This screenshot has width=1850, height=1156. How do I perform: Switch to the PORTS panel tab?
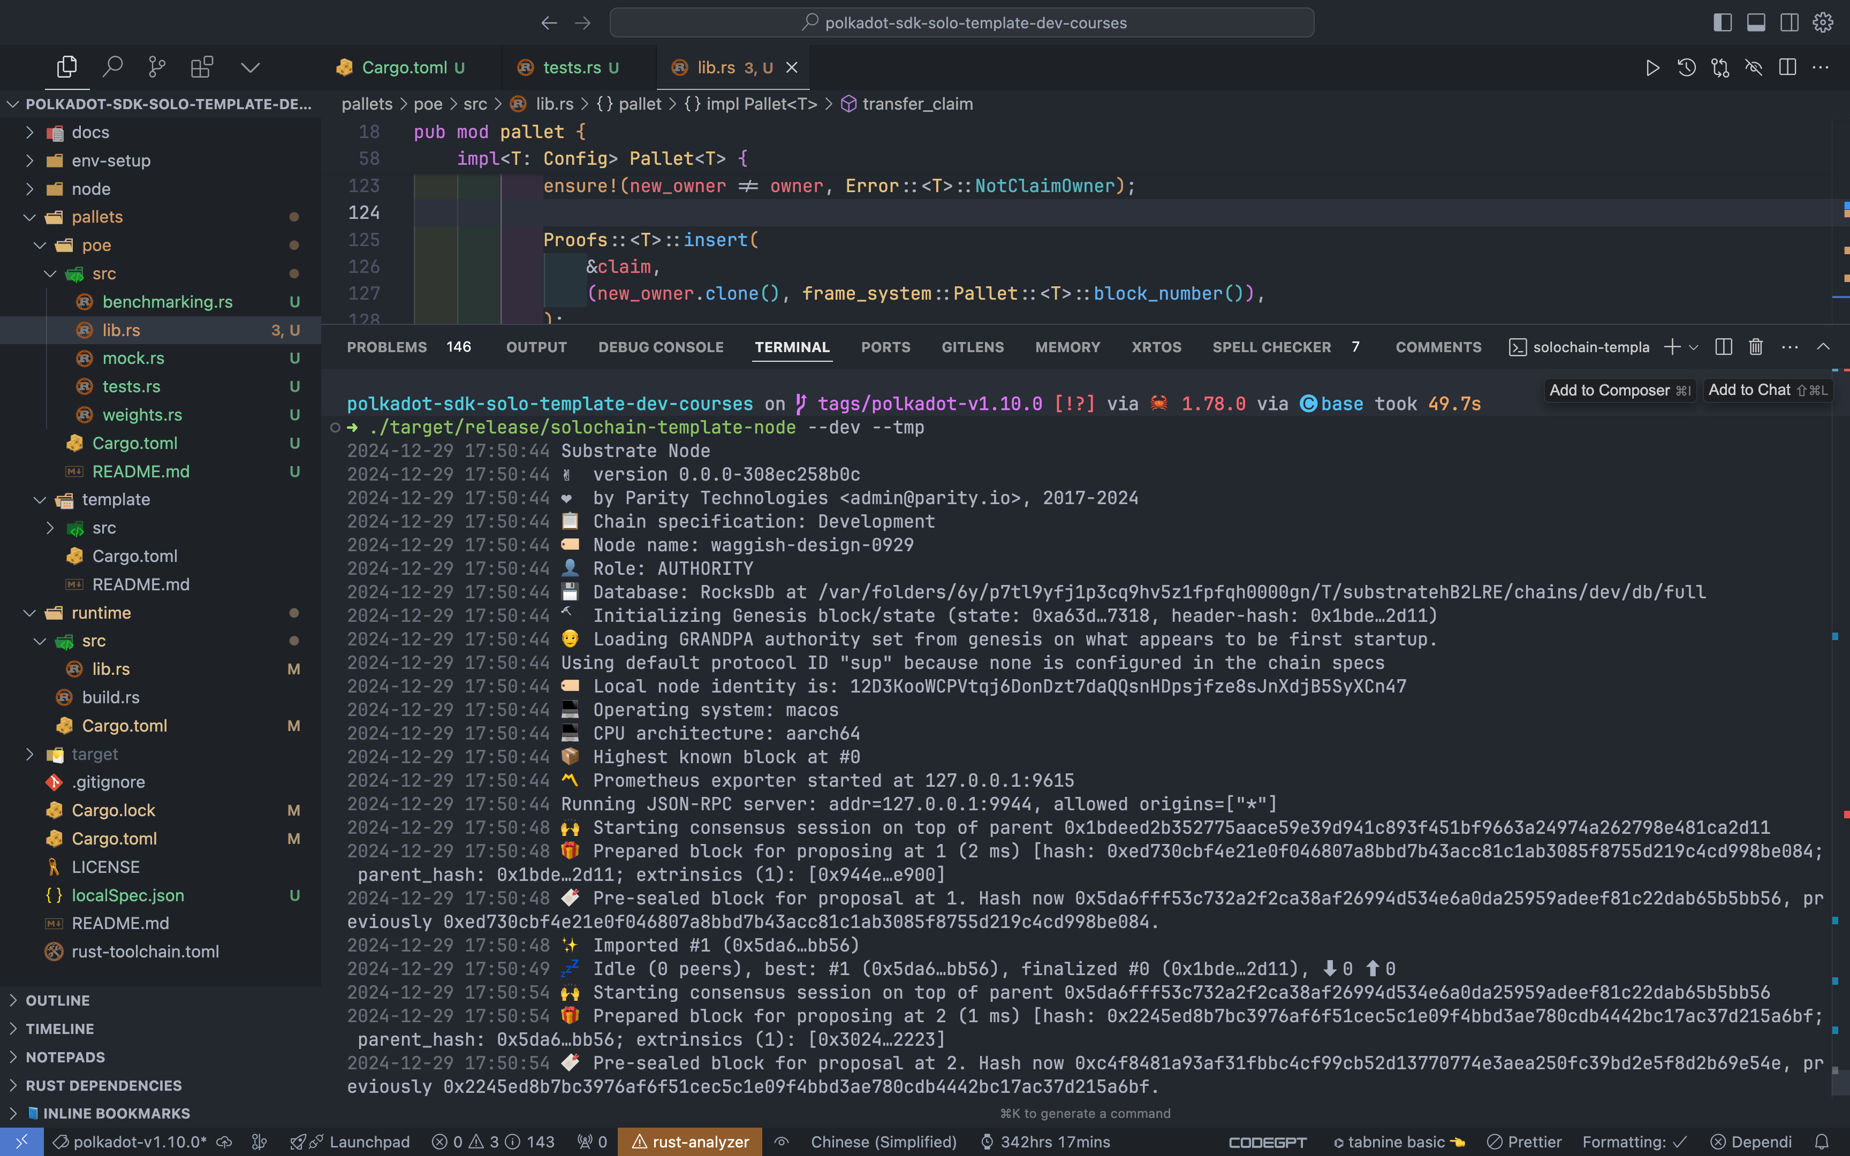click(885, 347)
